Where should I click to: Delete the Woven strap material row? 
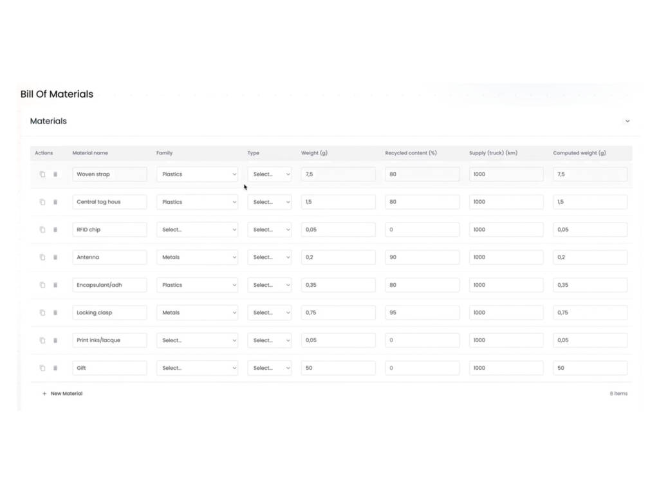pyautogui.click(x=55, y=174)
